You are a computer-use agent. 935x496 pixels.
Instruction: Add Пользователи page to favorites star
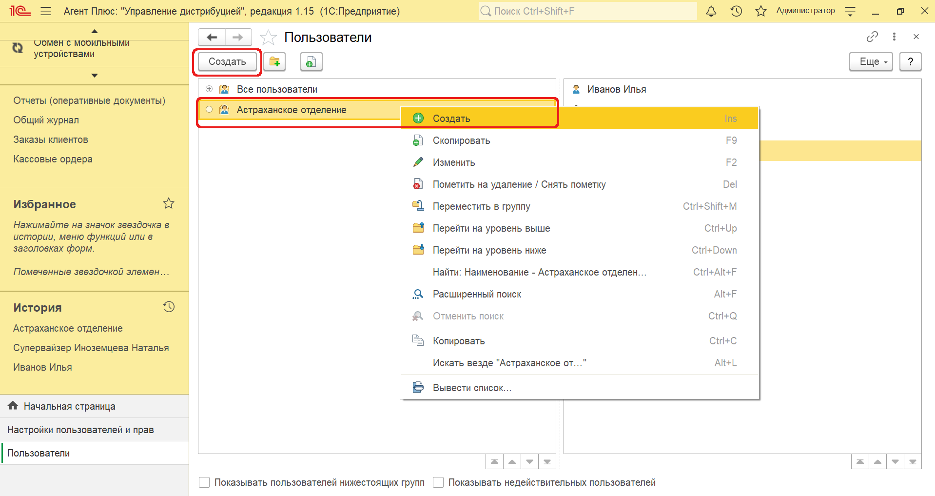pos(268,38)
